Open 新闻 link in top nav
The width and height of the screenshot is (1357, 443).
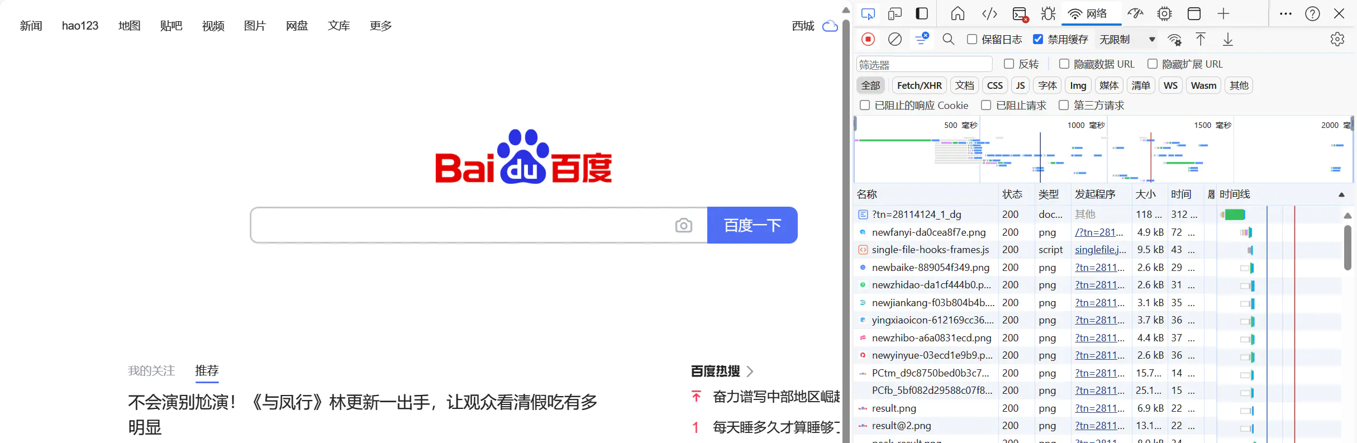click(x=31, y=26)
